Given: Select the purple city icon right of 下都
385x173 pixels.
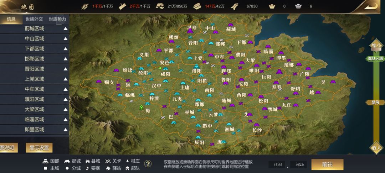Looking at the screenshot, I should point(250,42).
